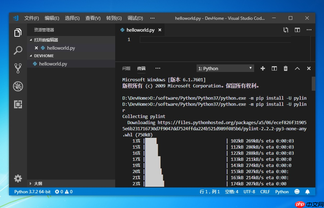Click line number 1 gutter

(129, 40)
